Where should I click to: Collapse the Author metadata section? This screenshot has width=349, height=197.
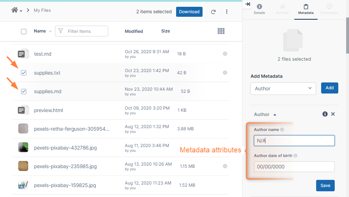(x=275, y=115)
